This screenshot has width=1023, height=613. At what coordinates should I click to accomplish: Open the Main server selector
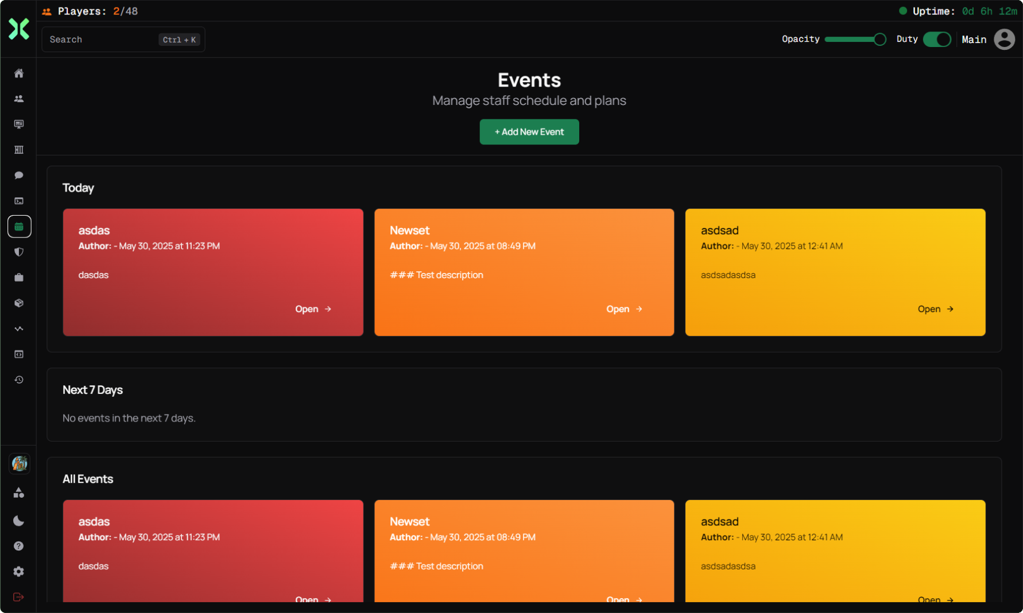click(974, 39)
